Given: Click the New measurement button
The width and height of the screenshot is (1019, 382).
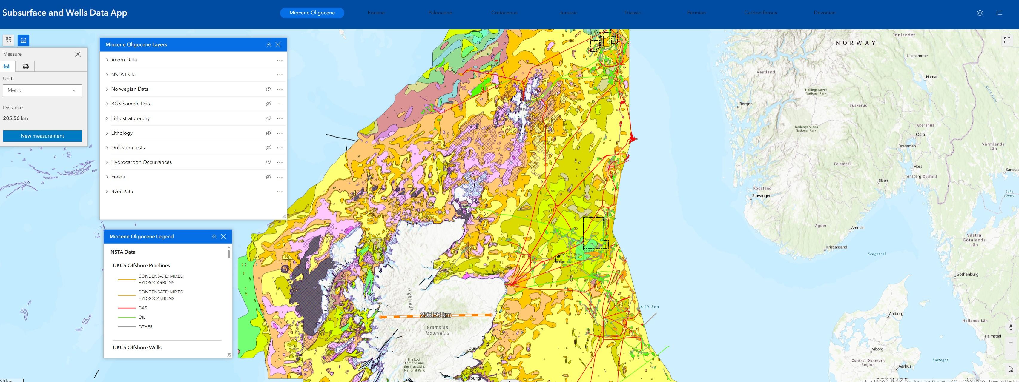Looking at the screenshot, I should click(42, 136).
